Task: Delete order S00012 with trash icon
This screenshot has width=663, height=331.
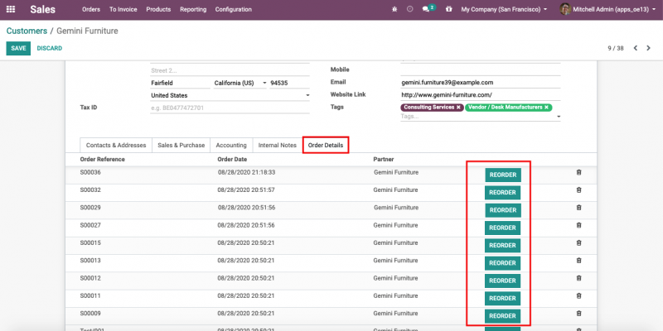Action: pos(578,278)
